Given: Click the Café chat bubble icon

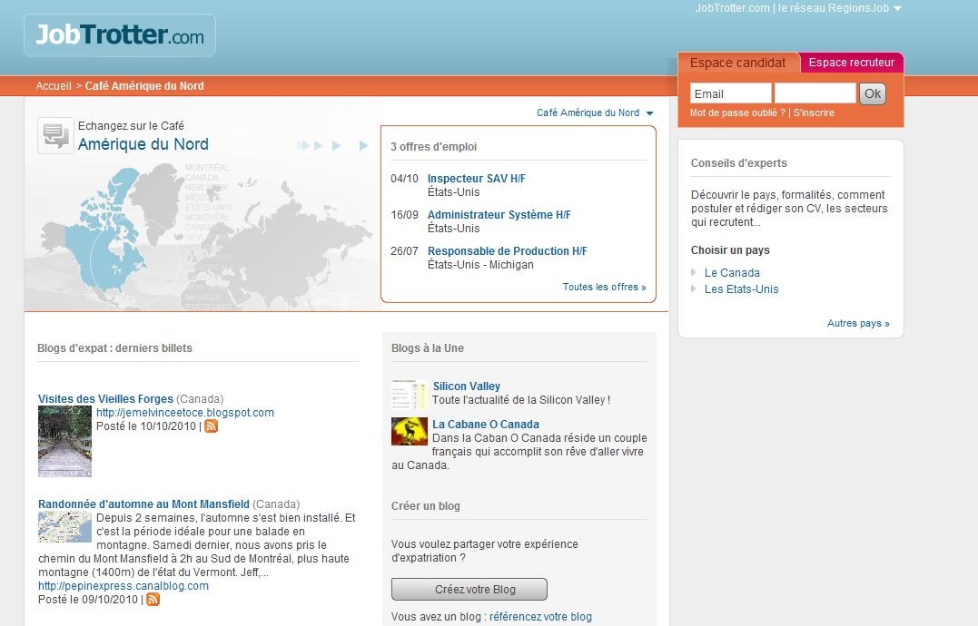Looking at the screenshot, I should click(55, 136).
